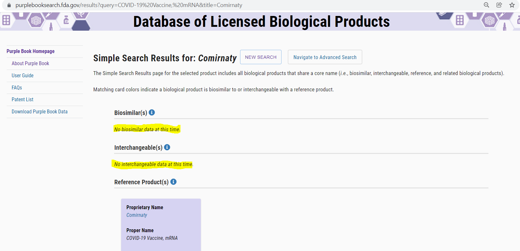Click the 'The Simple Search Results page' description
Image resolution: width=520 pixels, height=251 pixels.
(299, 73)
